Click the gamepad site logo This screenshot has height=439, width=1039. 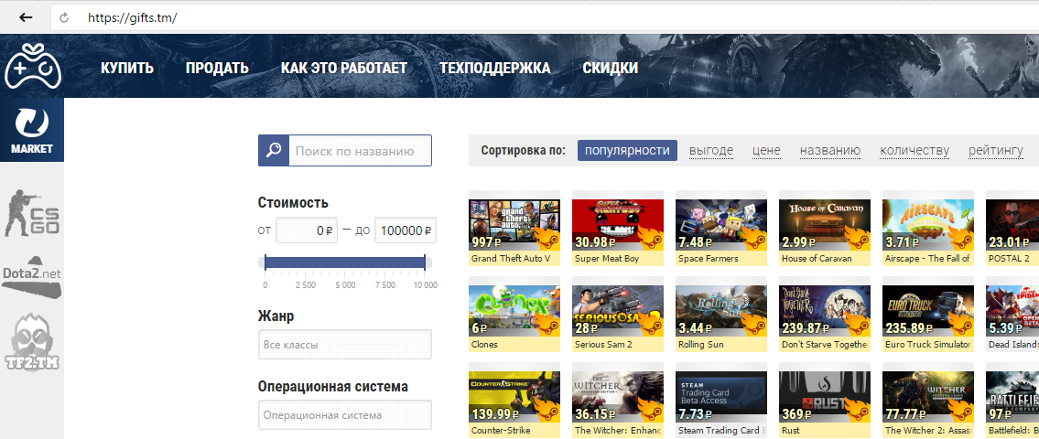click(x=32, y=66)
